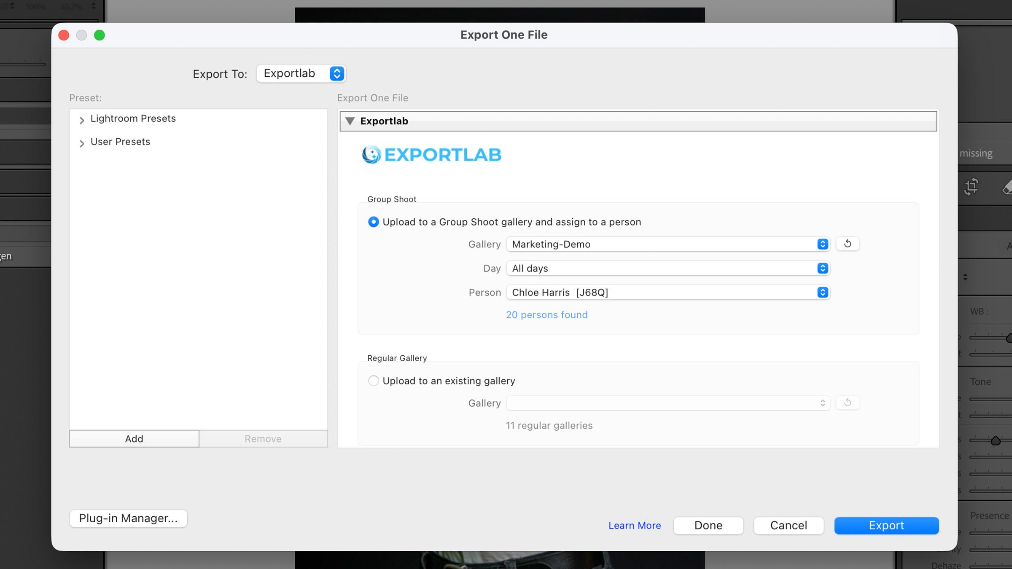Image resolution: width=1012 pixels, height=569 pixels.
Task: Click the blue Export button
Action: point(886,526)
